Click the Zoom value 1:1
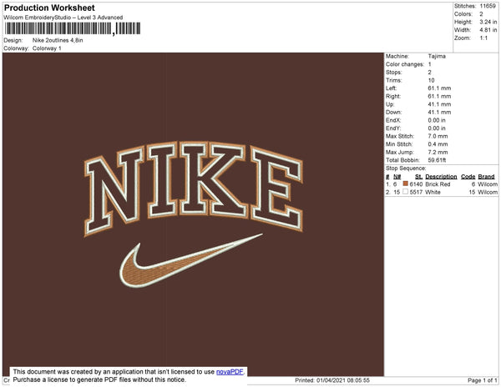The image size is (501, 387). click(x=483, y=38)
